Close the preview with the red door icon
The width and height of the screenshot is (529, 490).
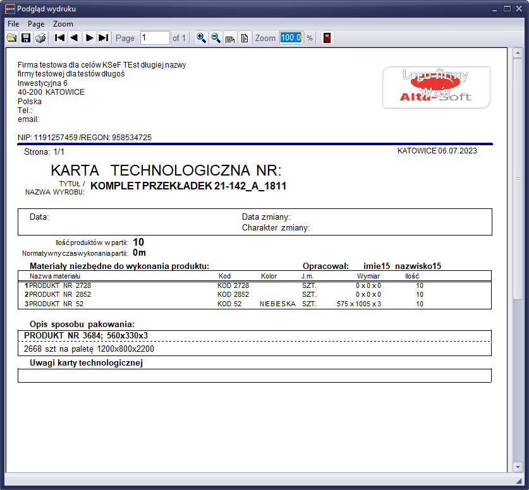(327, 38)
